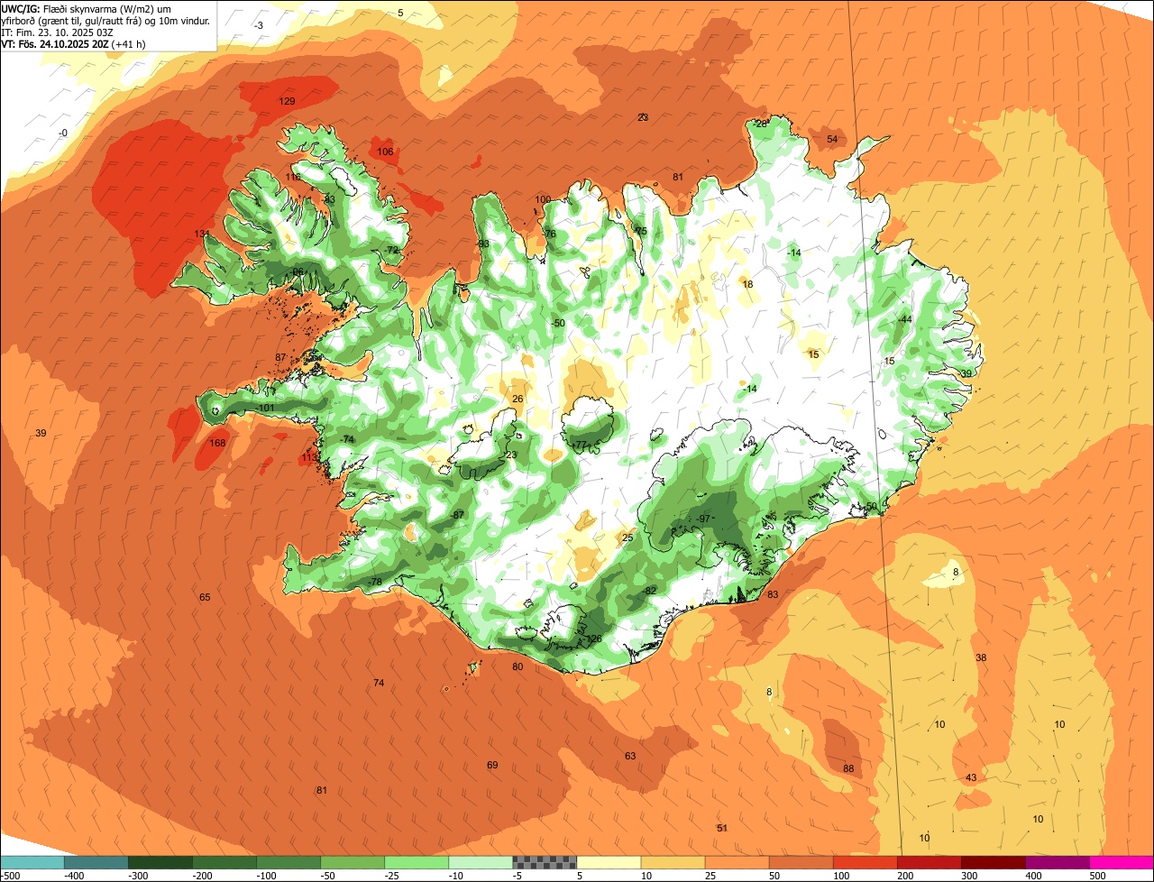Click the -76 value on the map
Image resolution: width=1154 pixels, height=882 pixels.
coord(548,234)
